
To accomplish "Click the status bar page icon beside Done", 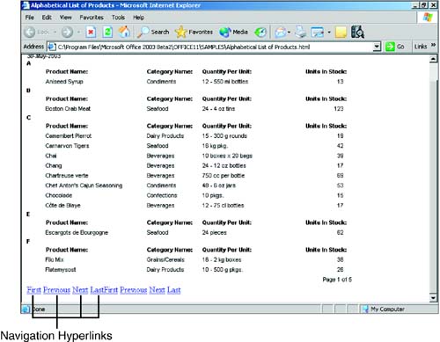I will click(x=26, y=309).
